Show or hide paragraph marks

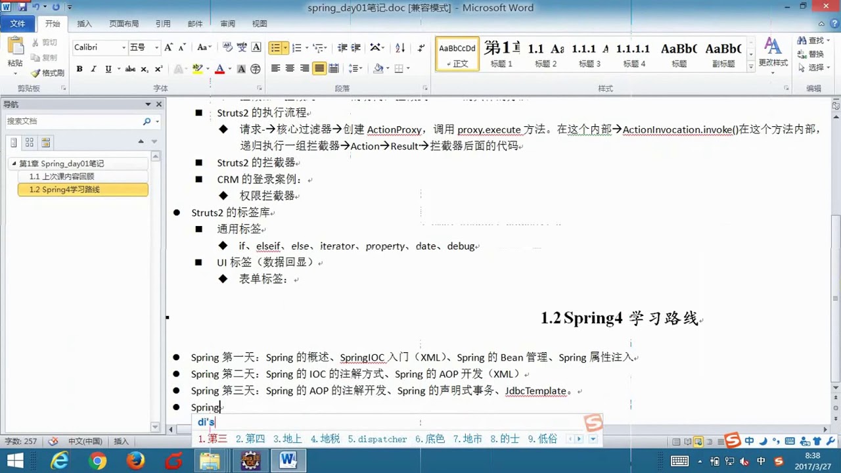coord(421,48)
